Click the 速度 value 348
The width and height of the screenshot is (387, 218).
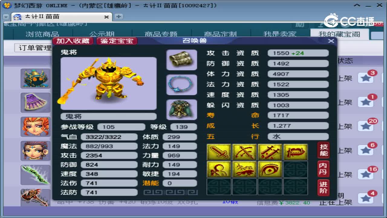click(109, 174)
